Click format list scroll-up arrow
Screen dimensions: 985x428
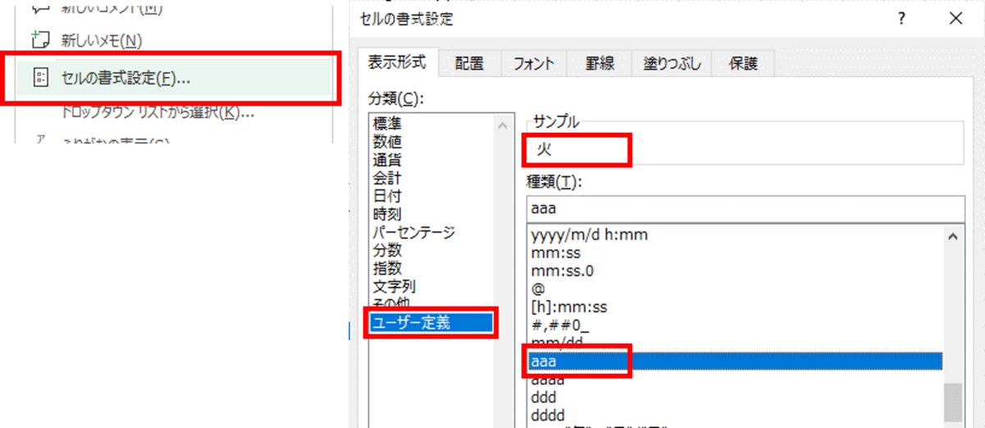tap(953, 236)
